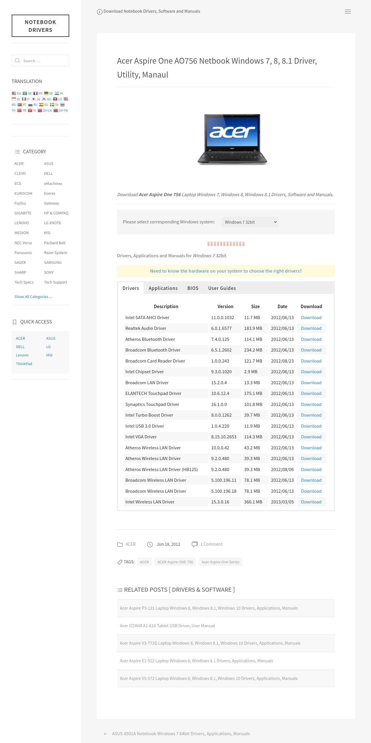Viewport: 371px width, 743px height.
Task: Switch to the Drivers tab
Action: click(x=131, y=288)
